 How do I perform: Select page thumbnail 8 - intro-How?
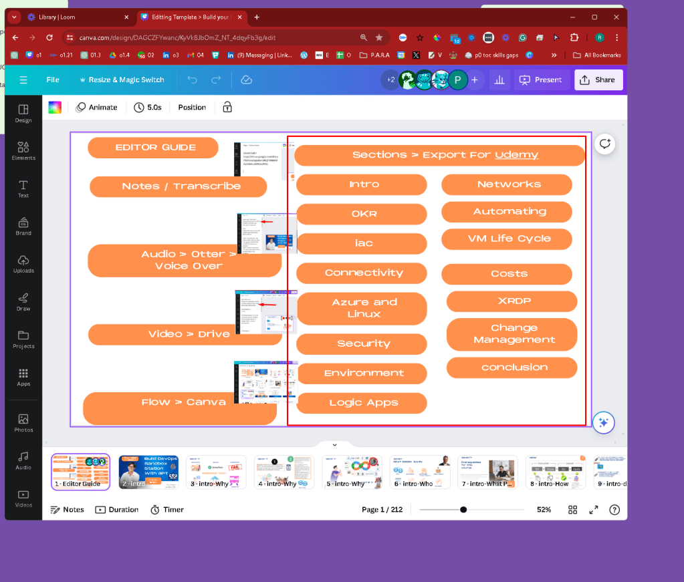pyautogui.click(x=556, y=472)
